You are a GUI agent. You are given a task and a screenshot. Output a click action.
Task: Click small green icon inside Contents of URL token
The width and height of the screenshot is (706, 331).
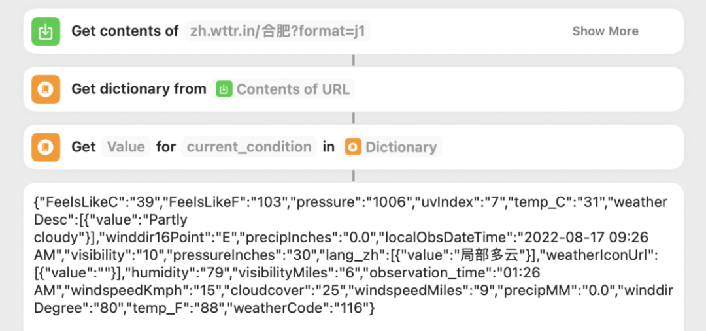point(224,89)
